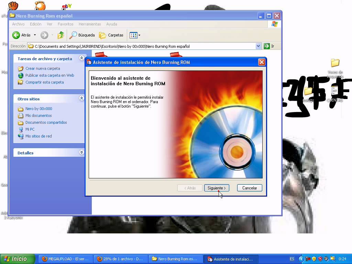Open the Views (Vistas) dropdown icon

135,35
